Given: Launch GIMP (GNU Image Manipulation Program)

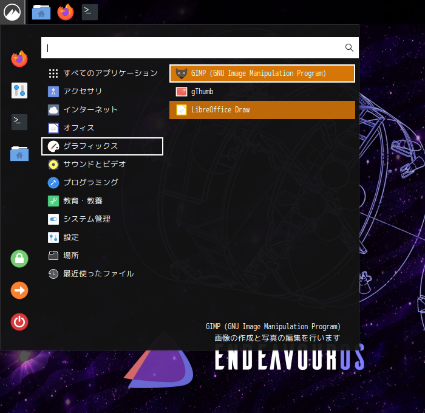Looking at the screenshot, I should 262,73.
